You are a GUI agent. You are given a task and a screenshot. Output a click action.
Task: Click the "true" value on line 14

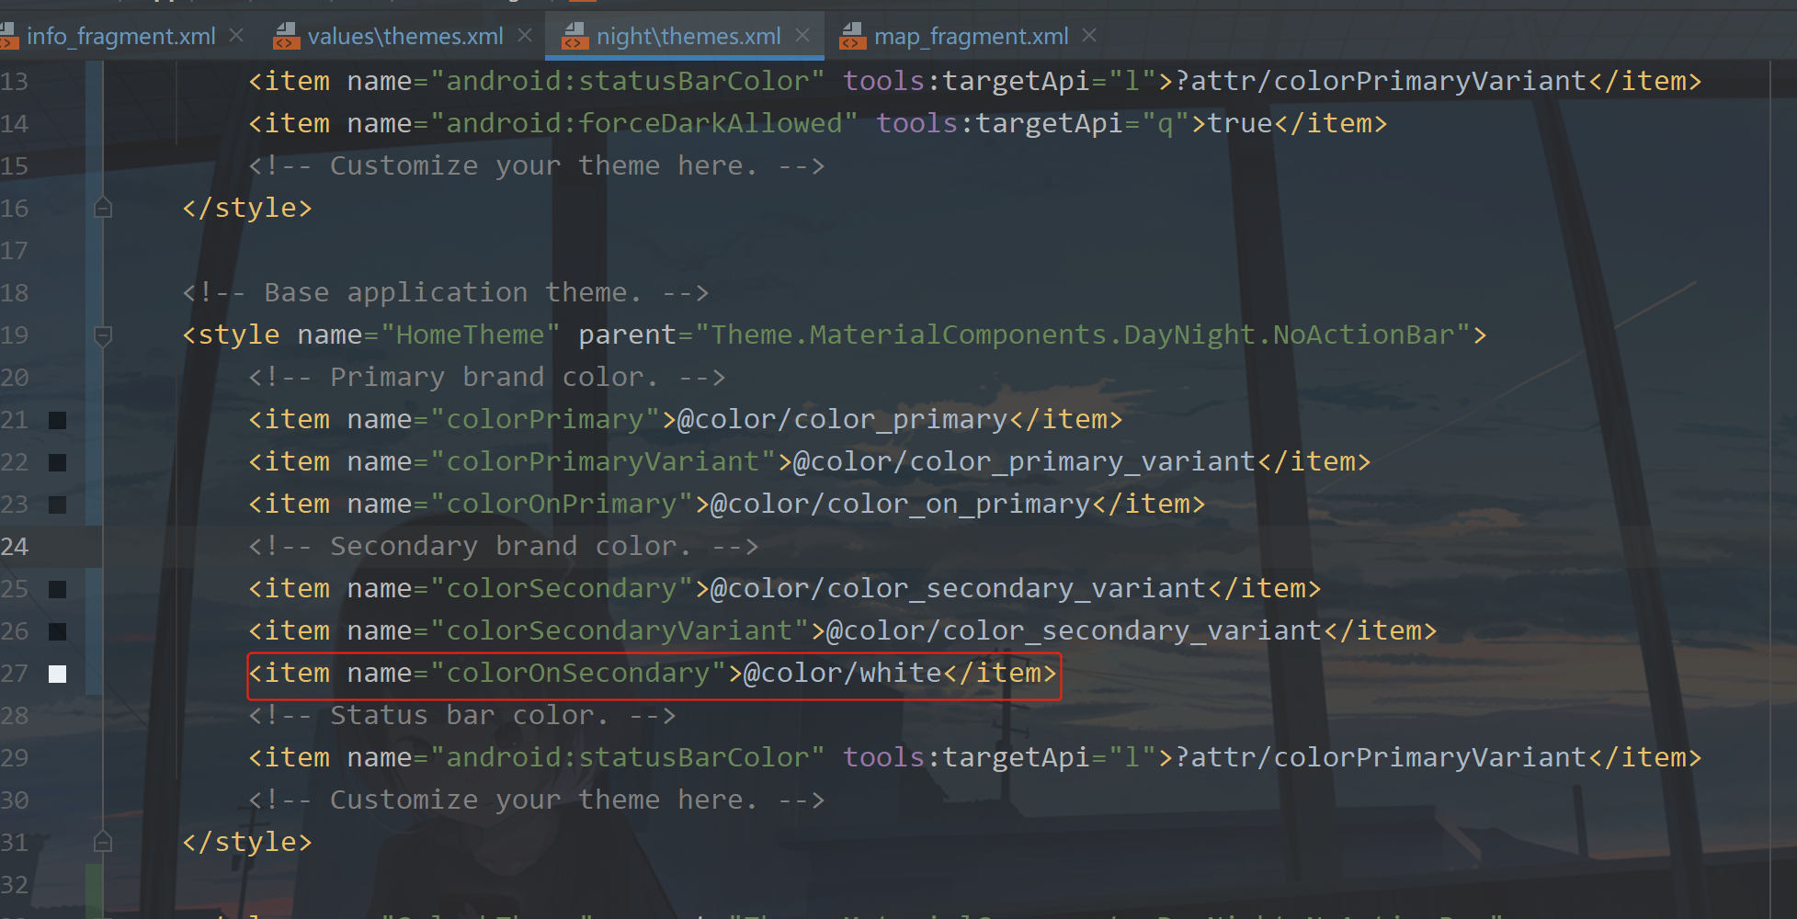point(1240,123)
